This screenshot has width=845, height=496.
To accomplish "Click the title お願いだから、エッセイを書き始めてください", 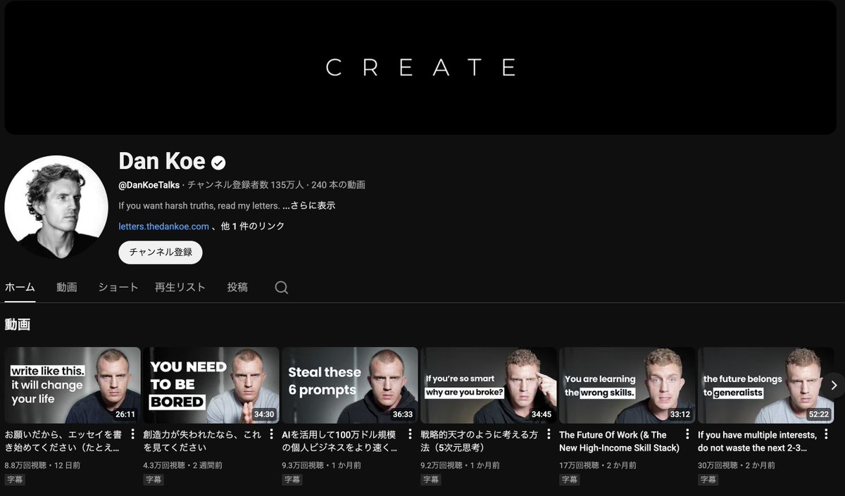I will (65, 441).
